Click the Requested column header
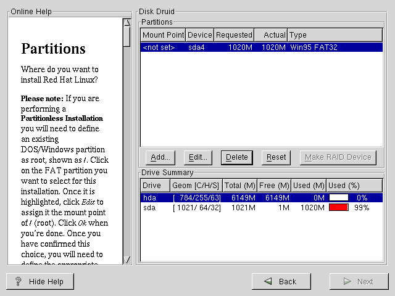The height and width of the screenshot is (296, 395). (234, 35)
